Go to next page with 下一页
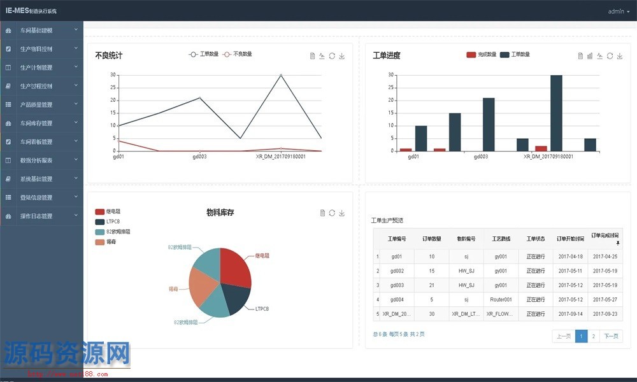 point(611,336)
